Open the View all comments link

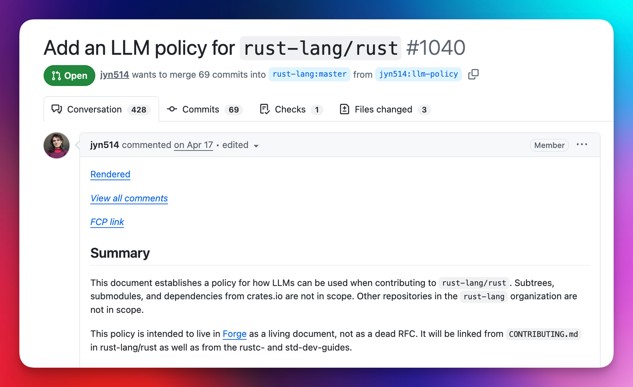tap(129, 198)
